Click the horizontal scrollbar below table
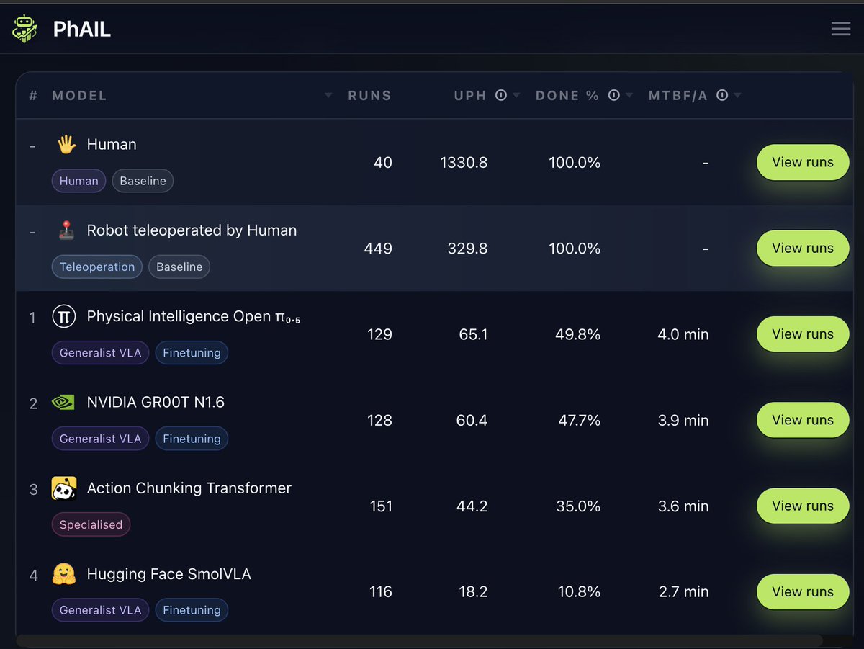 coord(420,640)
